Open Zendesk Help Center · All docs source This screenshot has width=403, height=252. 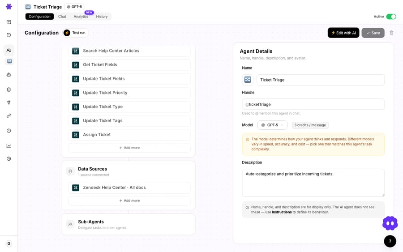[x=129, y=188]
